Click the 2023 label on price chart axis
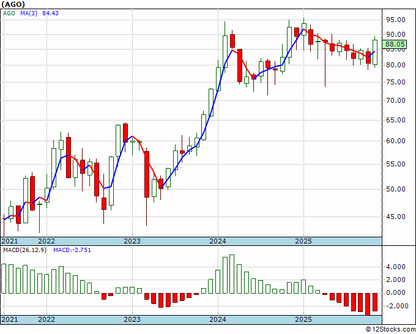416x334 pixels. point(132,241)
